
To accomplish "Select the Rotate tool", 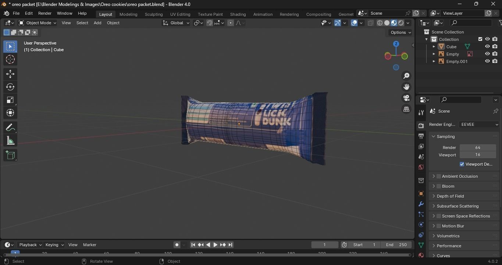I will 10,87.
